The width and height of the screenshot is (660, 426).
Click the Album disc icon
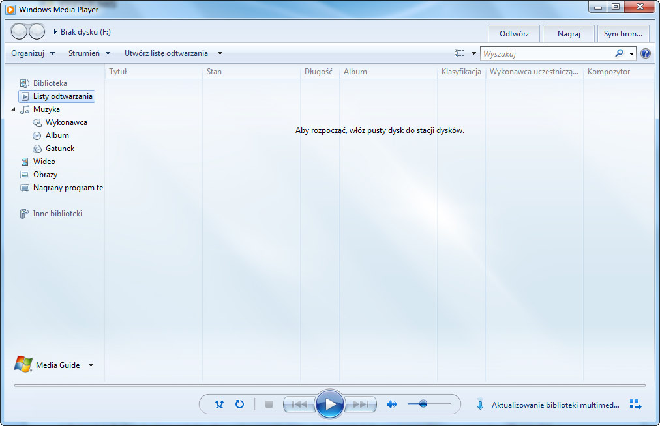pyautogui.click(x=37, y=135)
